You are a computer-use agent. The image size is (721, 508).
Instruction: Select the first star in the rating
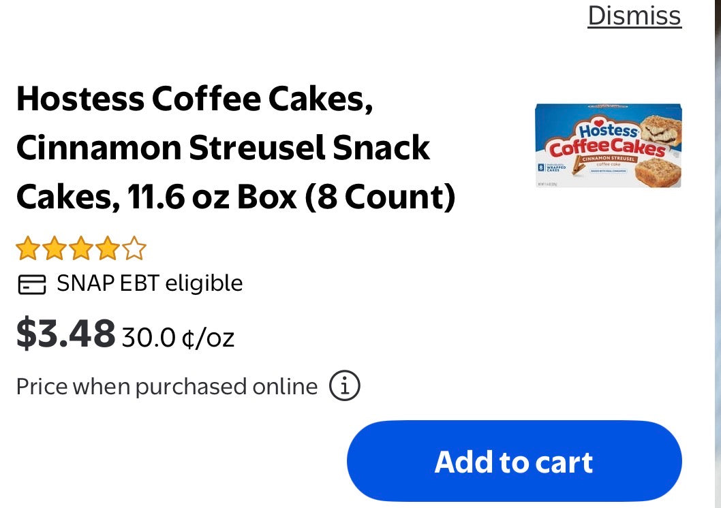29,249
